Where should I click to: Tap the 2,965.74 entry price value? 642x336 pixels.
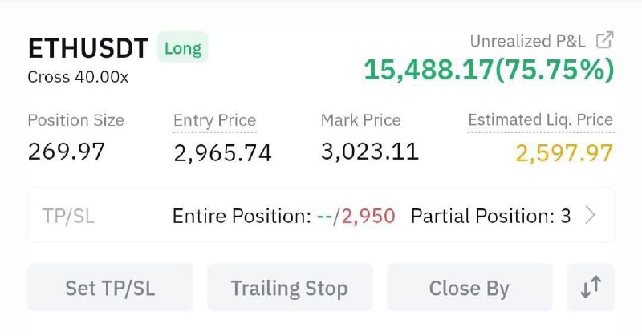[223, 153]
